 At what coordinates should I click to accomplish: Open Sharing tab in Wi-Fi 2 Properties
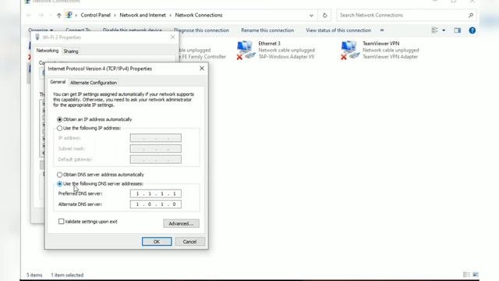(71, 51)
